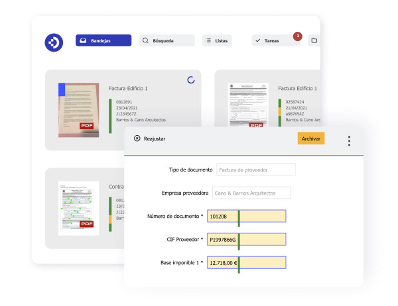
Task: Click the Empresa proveedora field
Action: pos(252,193)
